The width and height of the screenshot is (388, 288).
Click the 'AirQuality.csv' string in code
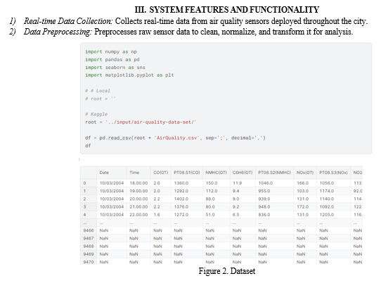coord(176,138)
